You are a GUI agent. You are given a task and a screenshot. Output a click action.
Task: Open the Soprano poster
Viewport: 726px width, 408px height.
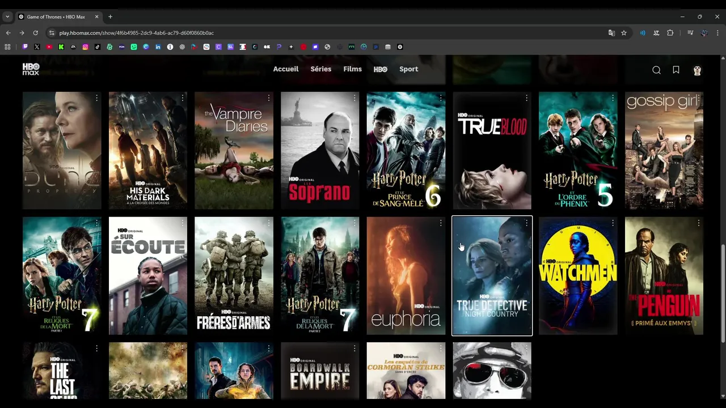pos(320,150)
